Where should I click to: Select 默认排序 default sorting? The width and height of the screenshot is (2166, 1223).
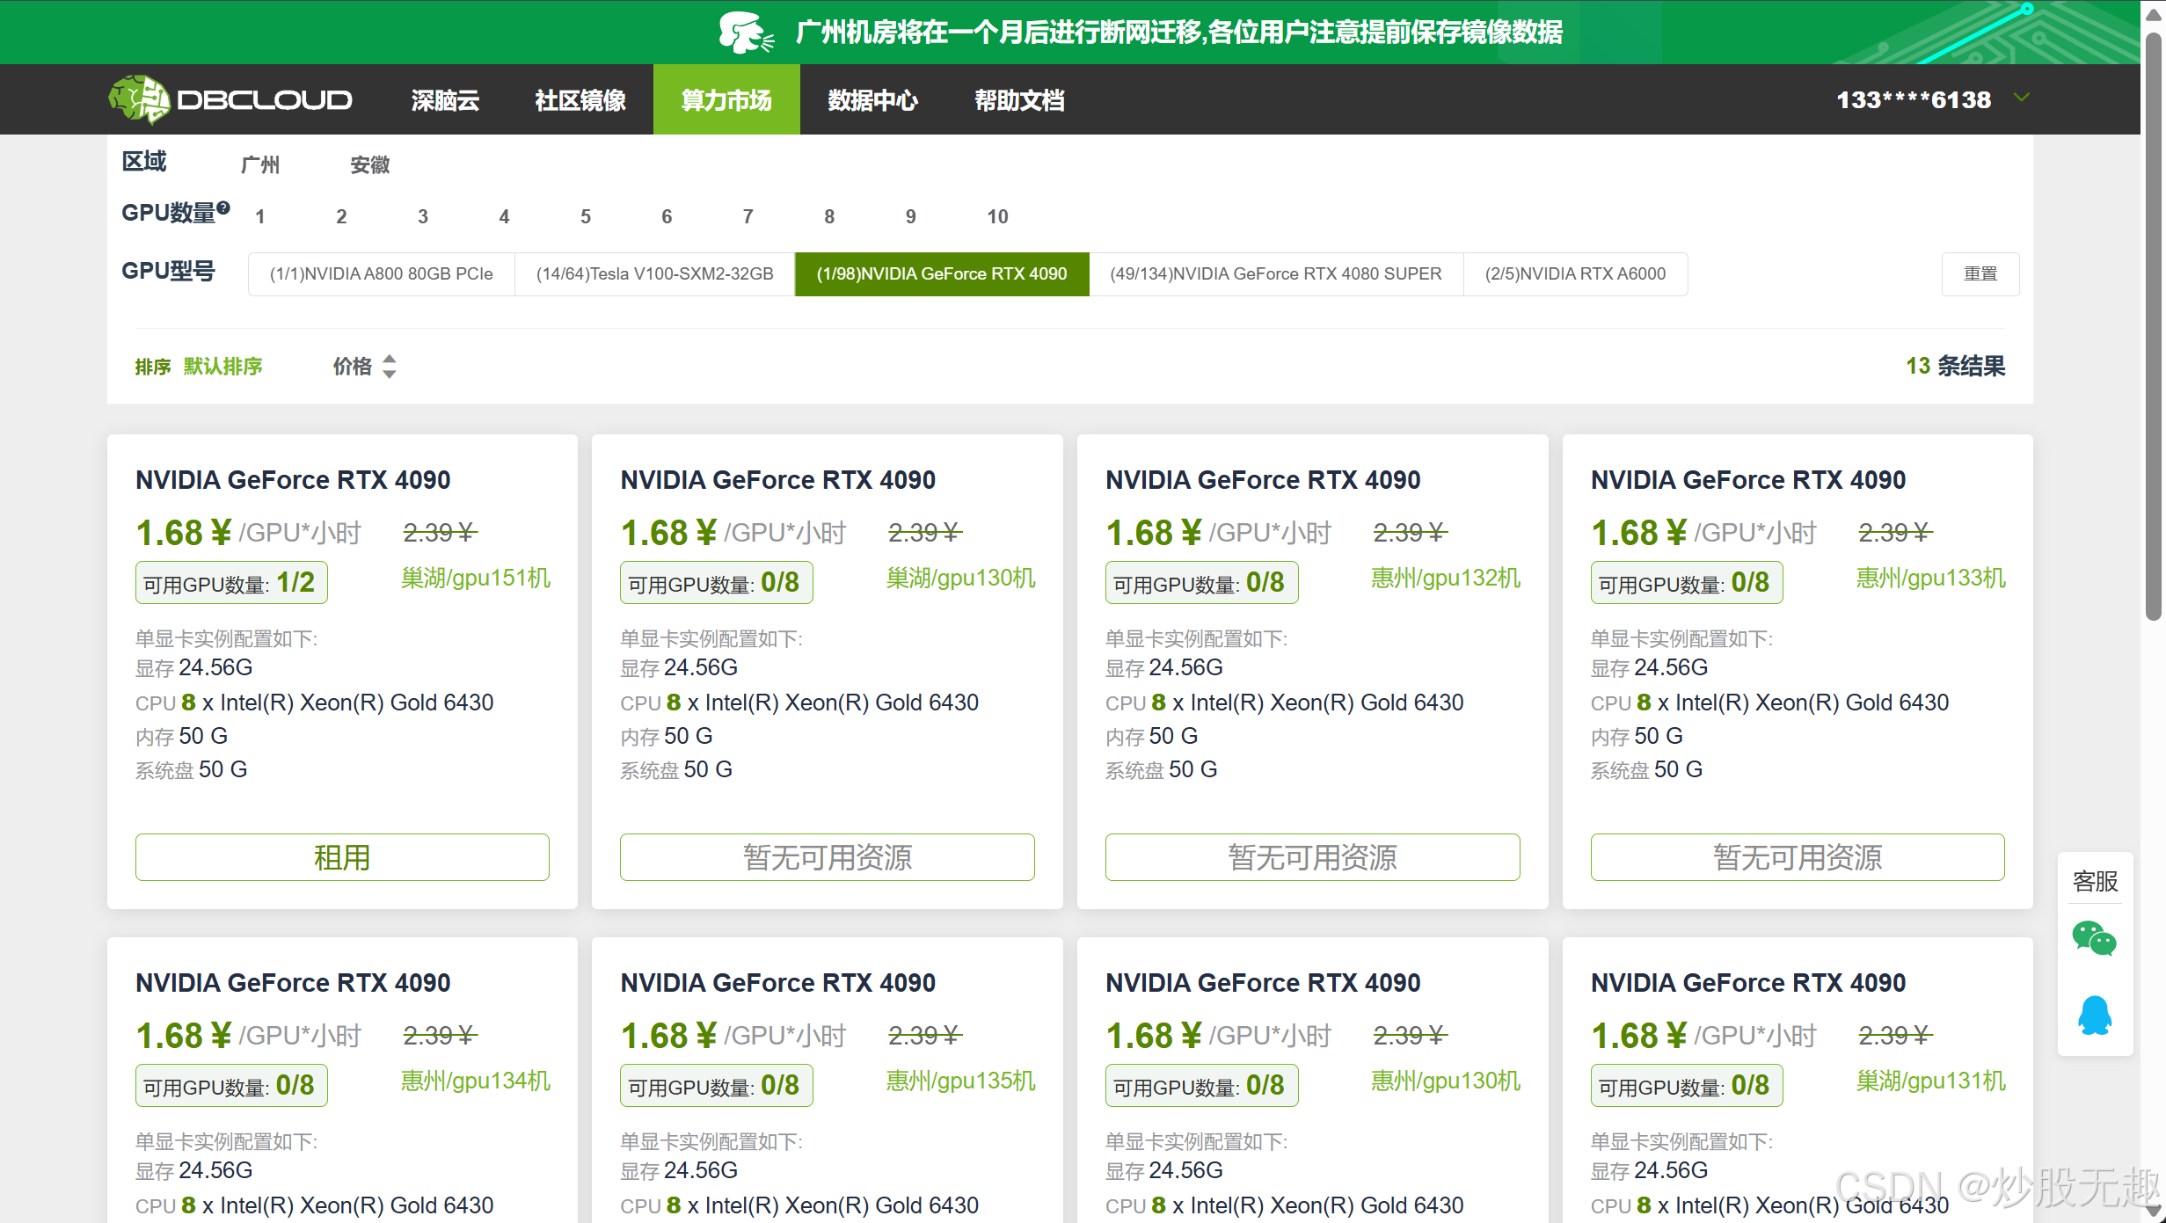click(x=222, y=367)
